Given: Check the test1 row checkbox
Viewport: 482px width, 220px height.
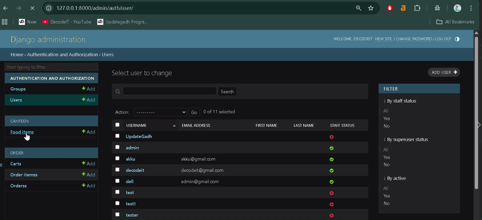Looking at the screenshot, I should pos(117,203).
